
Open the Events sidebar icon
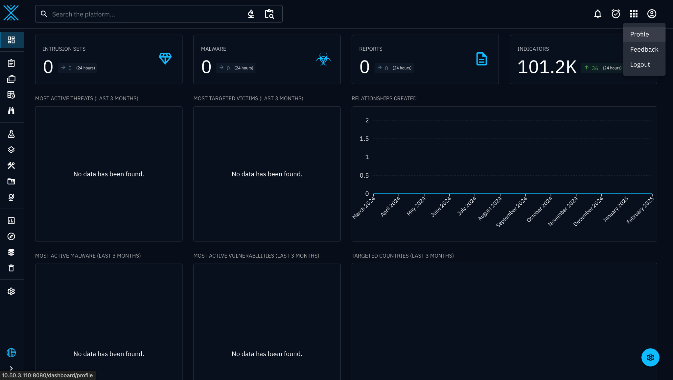(12, 95)
